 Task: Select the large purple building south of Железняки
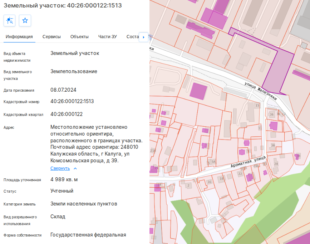pyautogui.click(x=198, y=91)
